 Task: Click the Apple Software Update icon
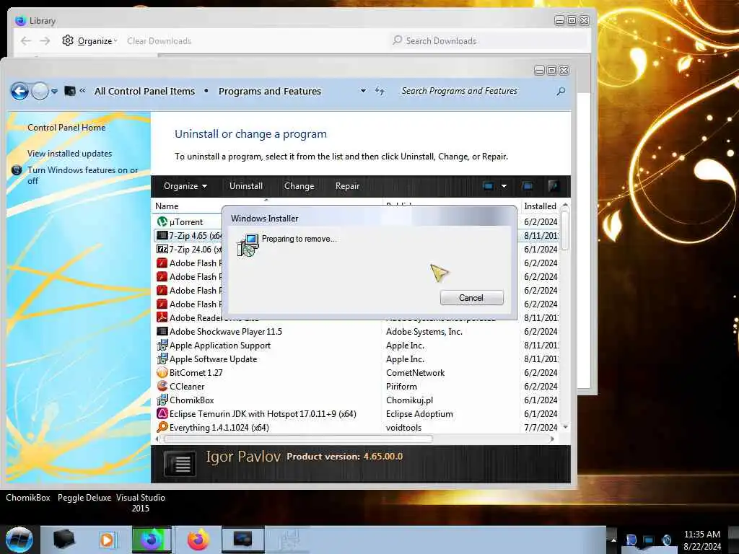162,359
